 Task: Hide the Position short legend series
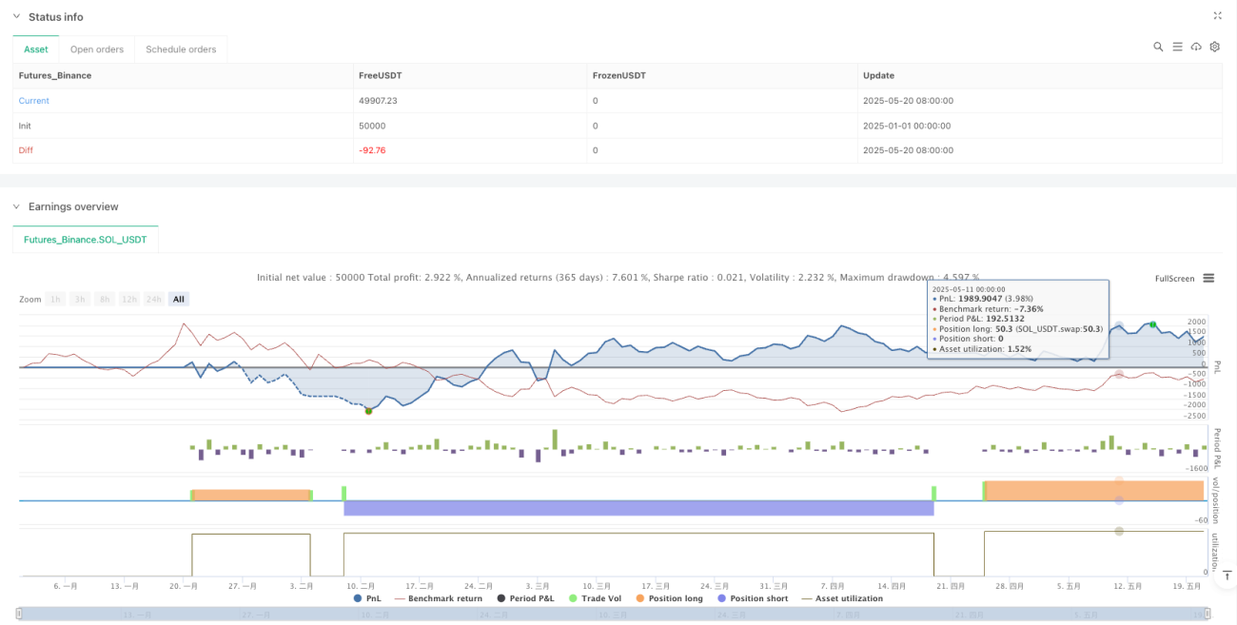[x=756, y=598]
